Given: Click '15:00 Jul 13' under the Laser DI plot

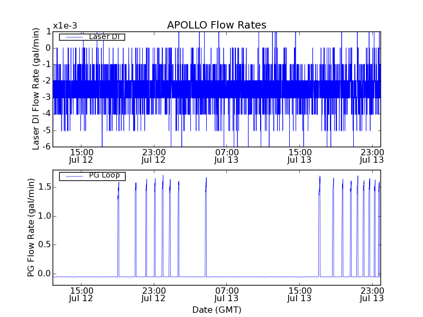Looking at the screenshot, I should [x=299, y=156].
